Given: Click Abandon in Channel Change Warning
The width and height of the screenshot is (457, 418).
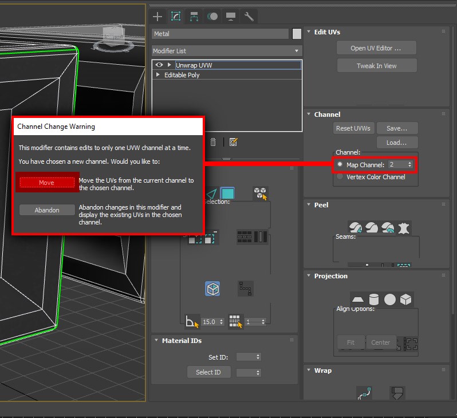Looking at the screenshot, I should 47,210.
